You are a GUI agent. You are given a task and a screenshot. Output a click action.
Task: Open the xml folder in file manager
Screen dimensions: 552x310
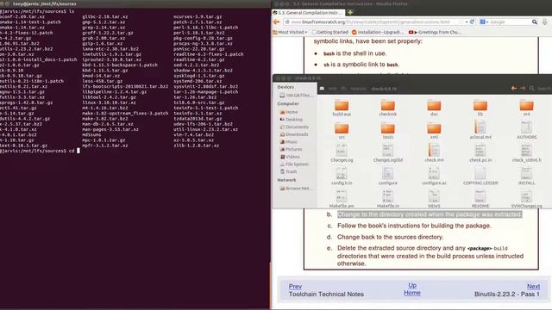[x=434, y=131]
